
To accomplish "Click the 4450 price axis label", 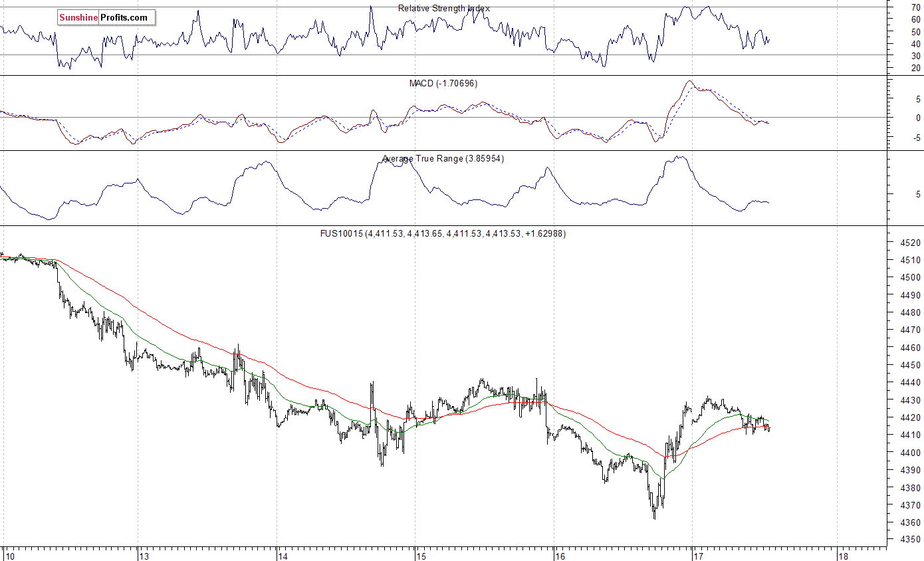I will 910,366.
